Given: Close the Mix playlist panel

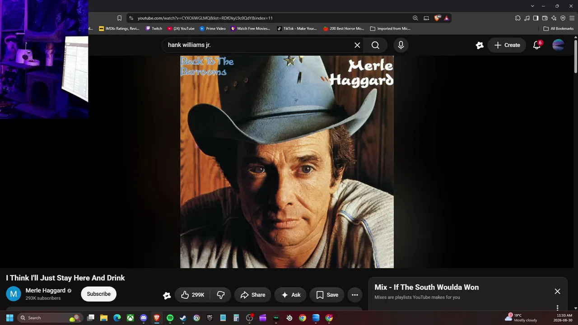Looking at the screenshot, I should click(x=557, y=292).
